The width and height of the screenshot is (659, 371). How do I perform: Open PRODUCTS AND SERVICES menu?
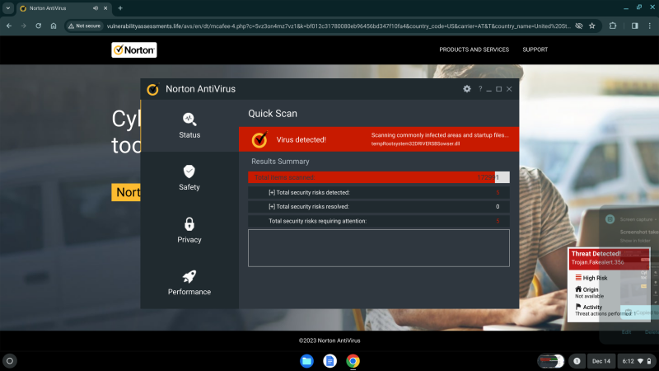tap(474, 49)
